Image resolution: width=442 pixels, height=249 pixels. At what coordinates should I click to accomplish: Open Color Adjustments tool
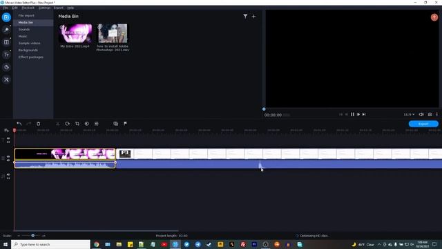click(x=87, y=124)
